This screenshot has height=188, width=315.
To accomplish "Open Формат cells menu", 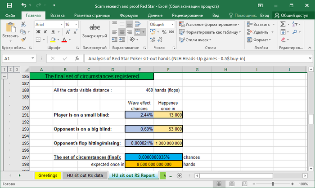I will [x=259, y=40].
